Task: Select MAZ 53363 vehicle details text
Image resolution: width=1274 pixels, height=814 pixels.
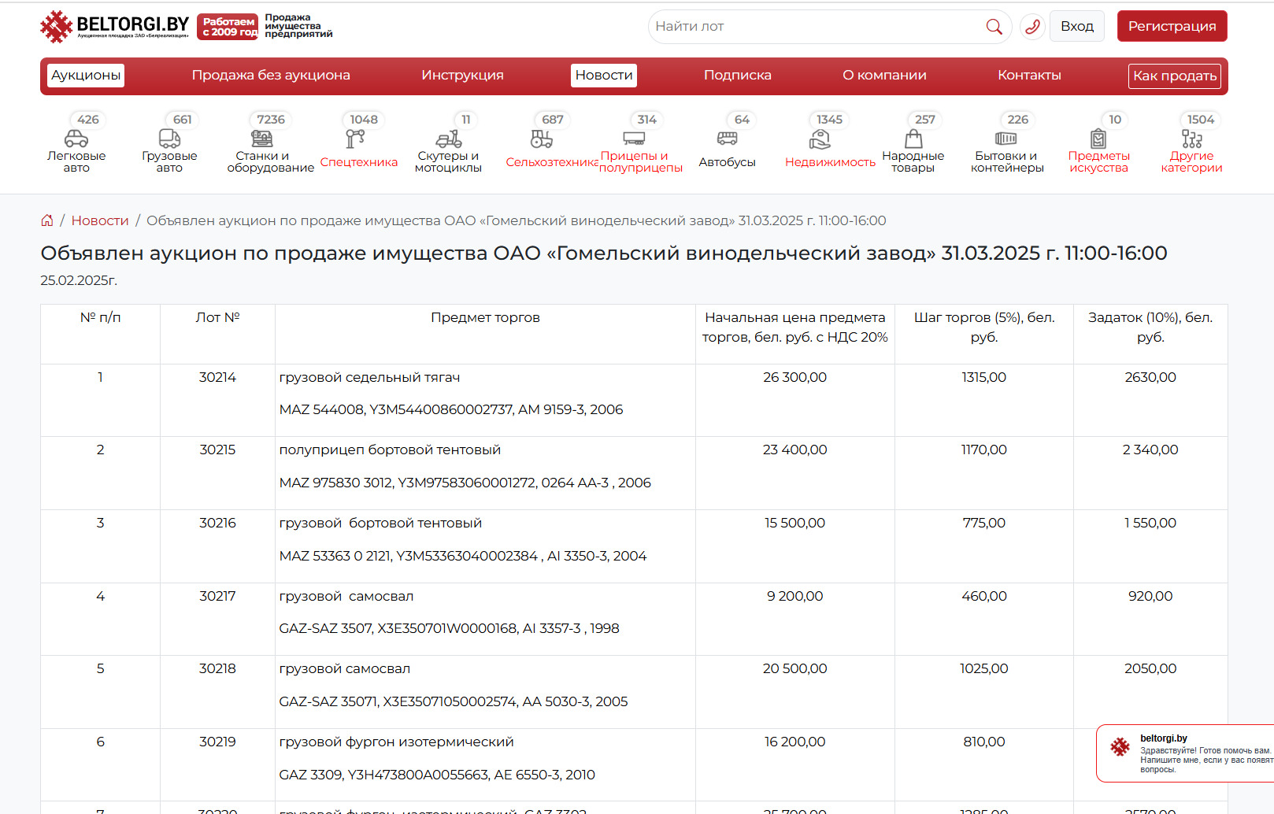Action: 463,557
